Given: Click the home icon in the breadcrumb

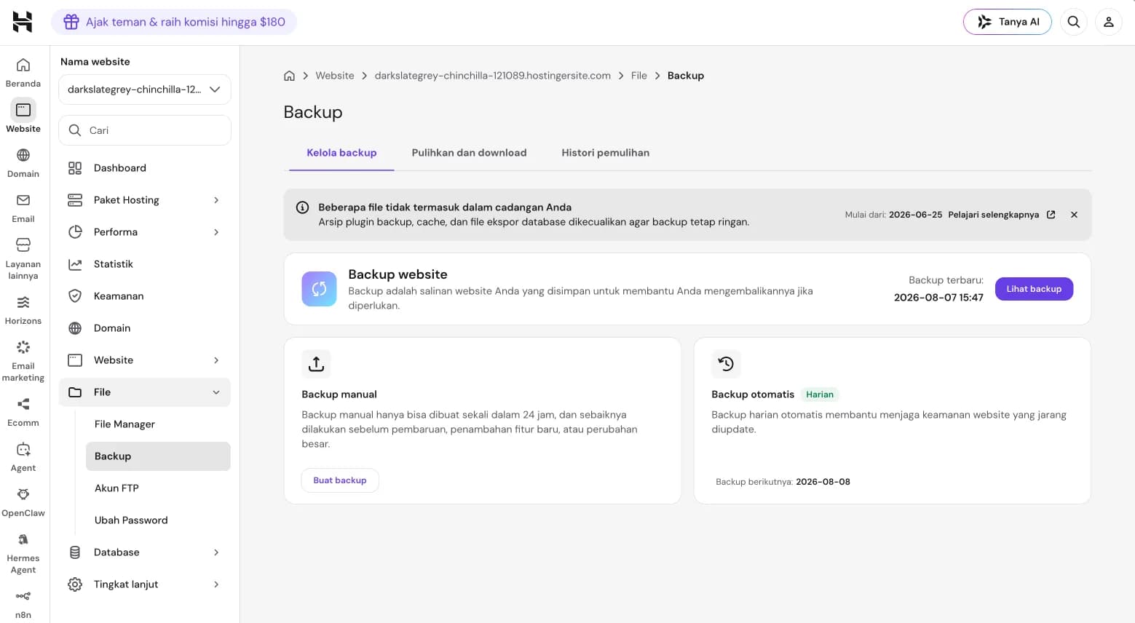Looking at the screenshot, I should coord(289,76).
